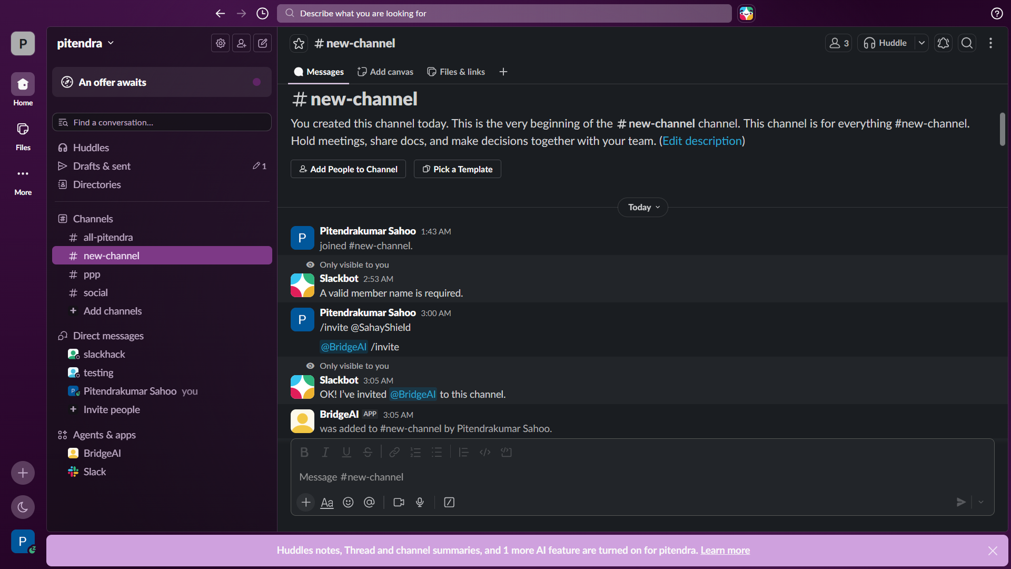Open the history clock icon
Viewport: 1011px width, 569px height.
click(262, 14)
